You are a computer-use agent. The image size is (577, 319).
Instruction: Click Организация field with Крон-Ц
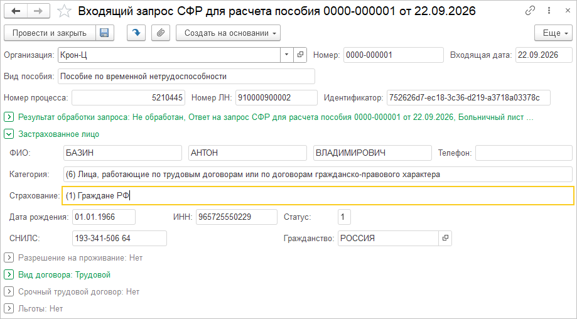coord(170,55)
